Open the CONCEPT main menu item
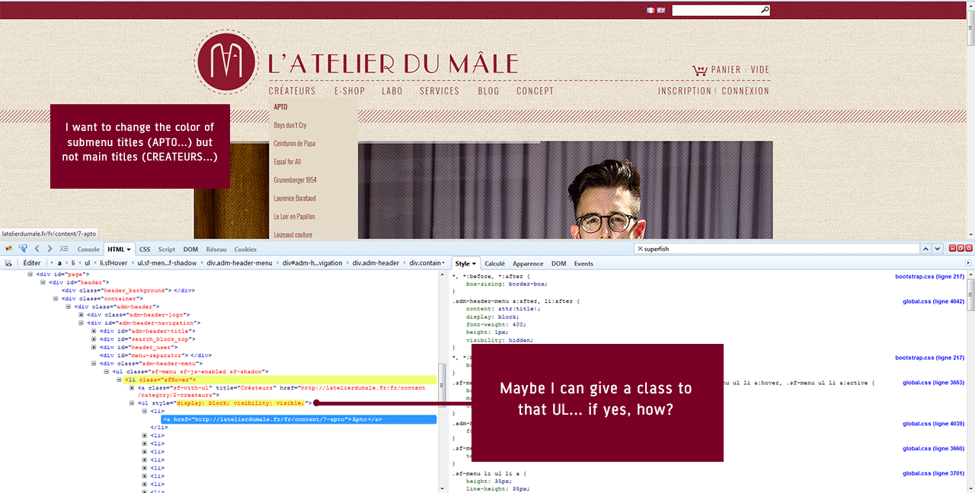 [x=535, y=91]
